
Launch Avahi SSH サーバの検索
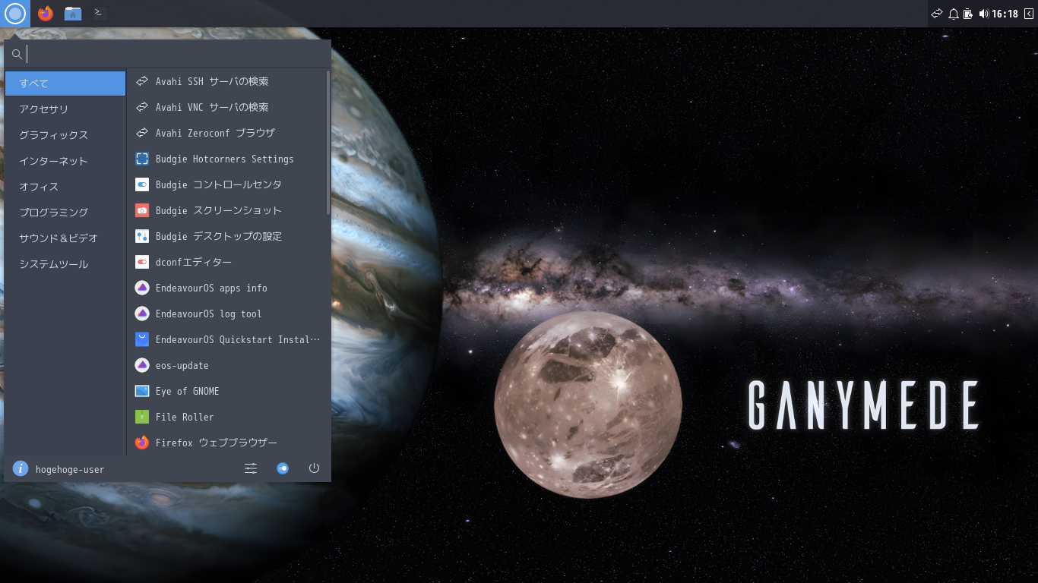tap(226, 81)
